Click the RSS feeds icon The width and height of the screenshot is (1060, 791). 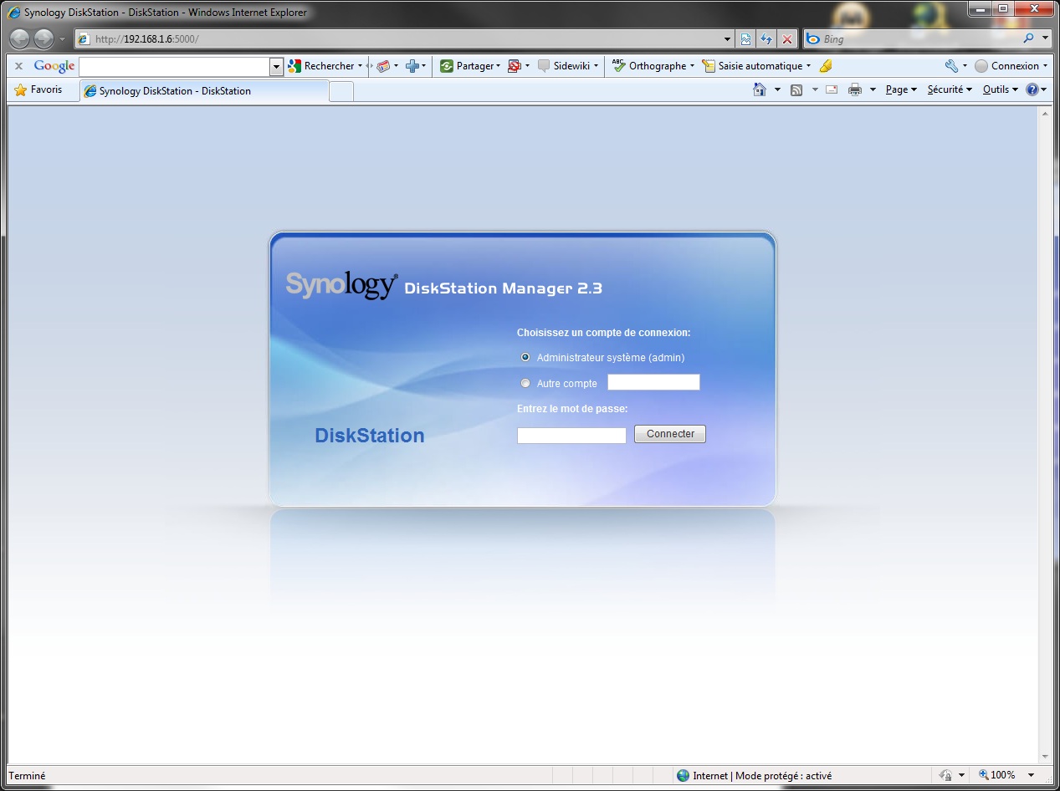point(796,89)
